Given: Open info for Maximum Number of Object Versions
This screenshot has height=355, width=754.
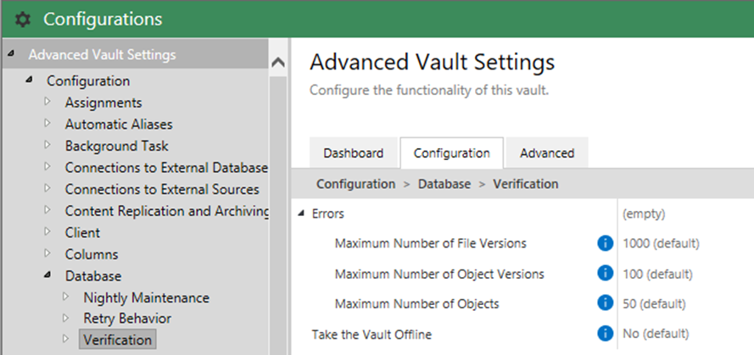Looking at the screenshot, I should coord(605,274).
